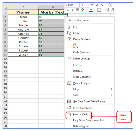Screen dimensions: 136x131
Task: Open accounting format dropdown arrow
Action: (x=106, y=5)
